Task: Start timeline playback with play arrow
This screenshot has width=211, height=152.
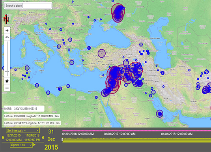Action: [x=34, y=145]
